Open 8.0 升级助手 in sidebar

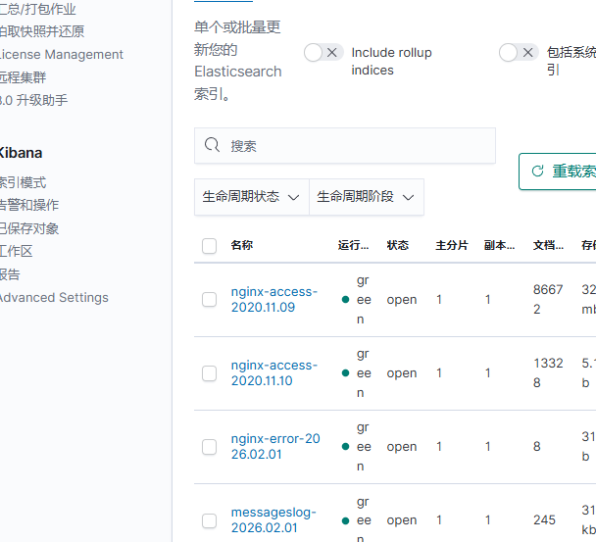coord(33,100)
